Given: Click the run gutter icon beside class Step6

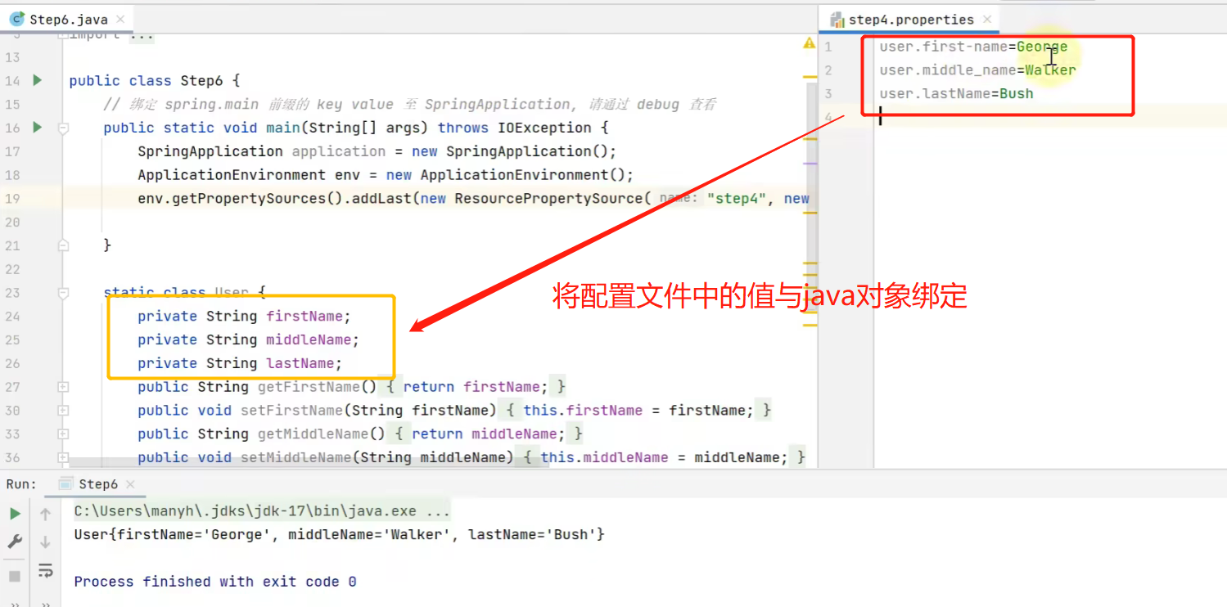Looking at the screenshot, I should click(x=37, y=80).
